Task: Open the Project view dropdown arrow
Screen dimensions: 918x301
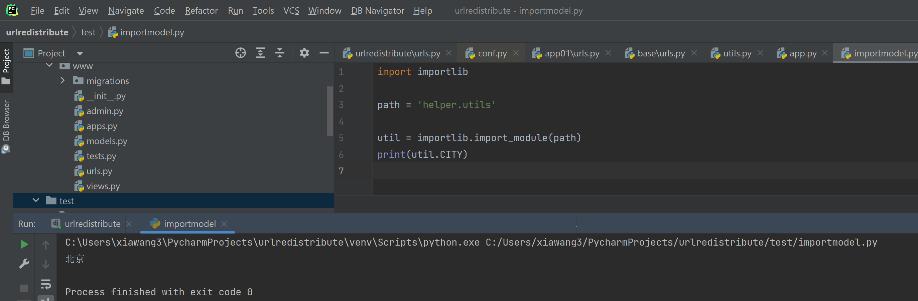Action: (80, 53)
